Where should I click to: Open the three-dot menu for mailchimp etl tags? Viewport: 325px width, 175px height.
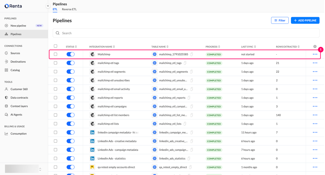tap(315, 63)
